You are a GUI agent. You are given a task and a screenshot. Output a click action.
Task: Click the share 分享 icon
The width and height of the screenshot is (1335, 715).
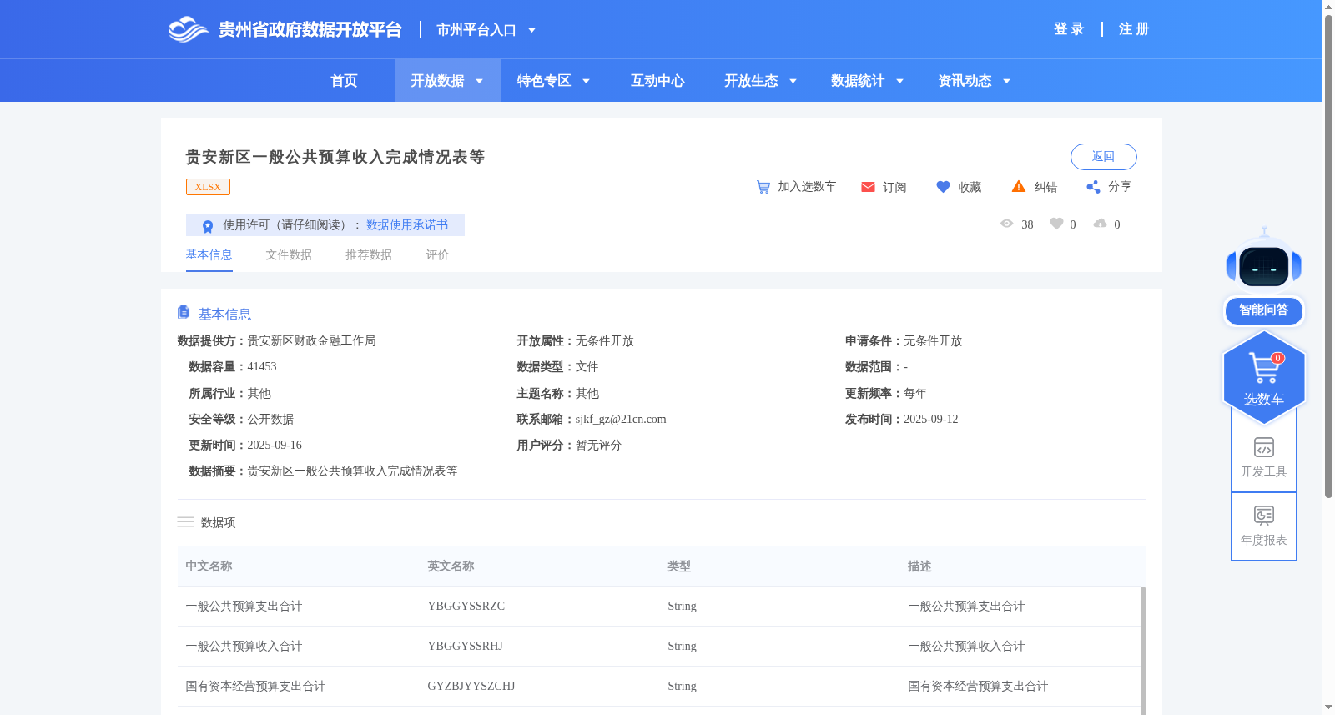click(x=1093, y=187)
